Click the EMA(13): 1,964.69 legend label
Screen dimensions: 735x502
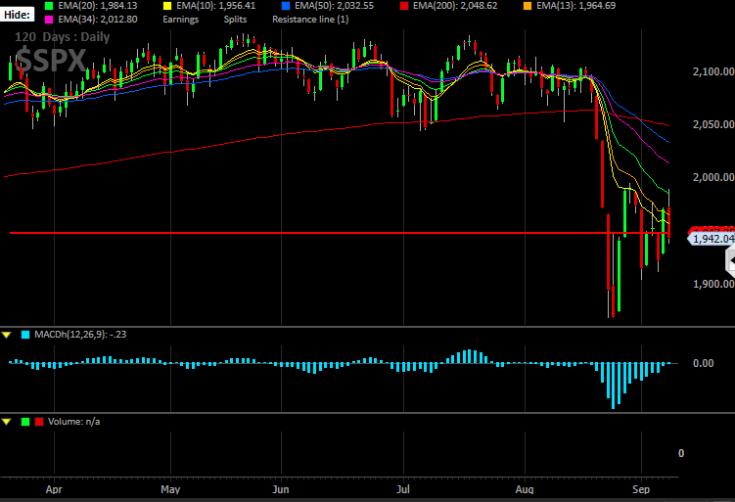click(576, 6)
